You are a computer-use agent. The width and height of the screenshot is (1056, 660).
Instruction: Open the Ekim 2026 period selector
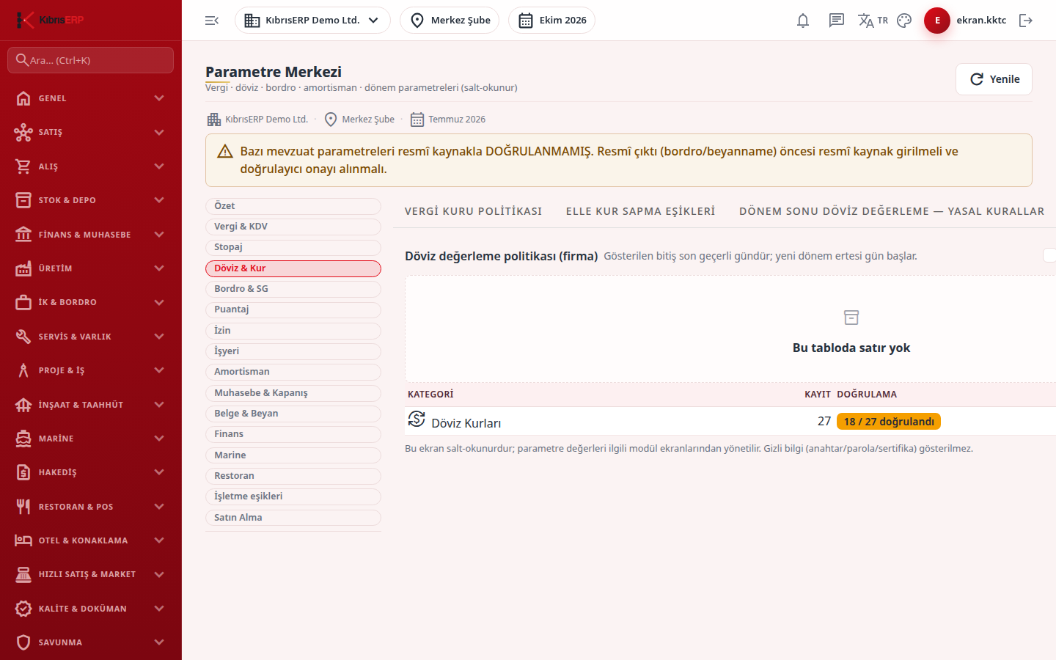tap(551, 21)
